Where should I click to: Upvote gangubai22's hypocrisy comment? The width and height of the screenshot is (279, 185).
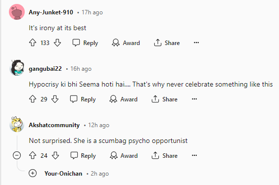click(x=33, y=99)
